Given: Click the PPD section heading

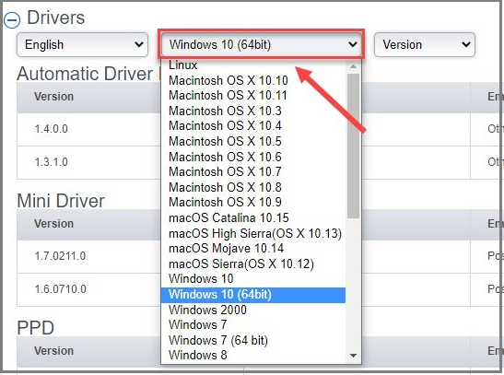Looking at the screenshot, I should click(x=36, y=328).
